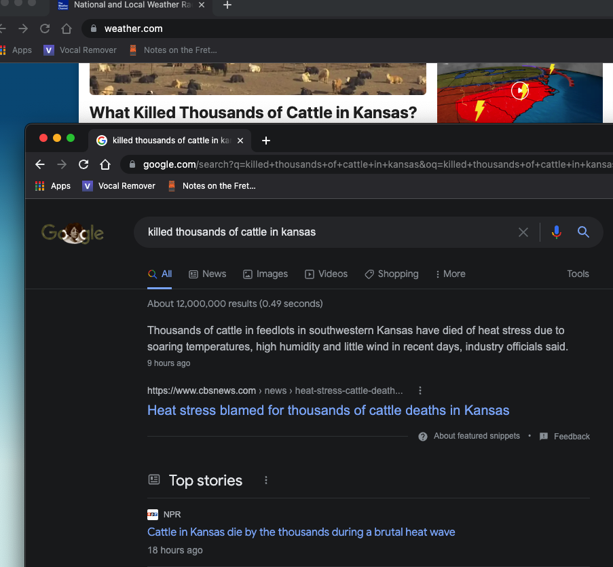Screen dimensions: 613x567
Task: Open Apps grid bookmark in Google window
Action: (53, 186)
